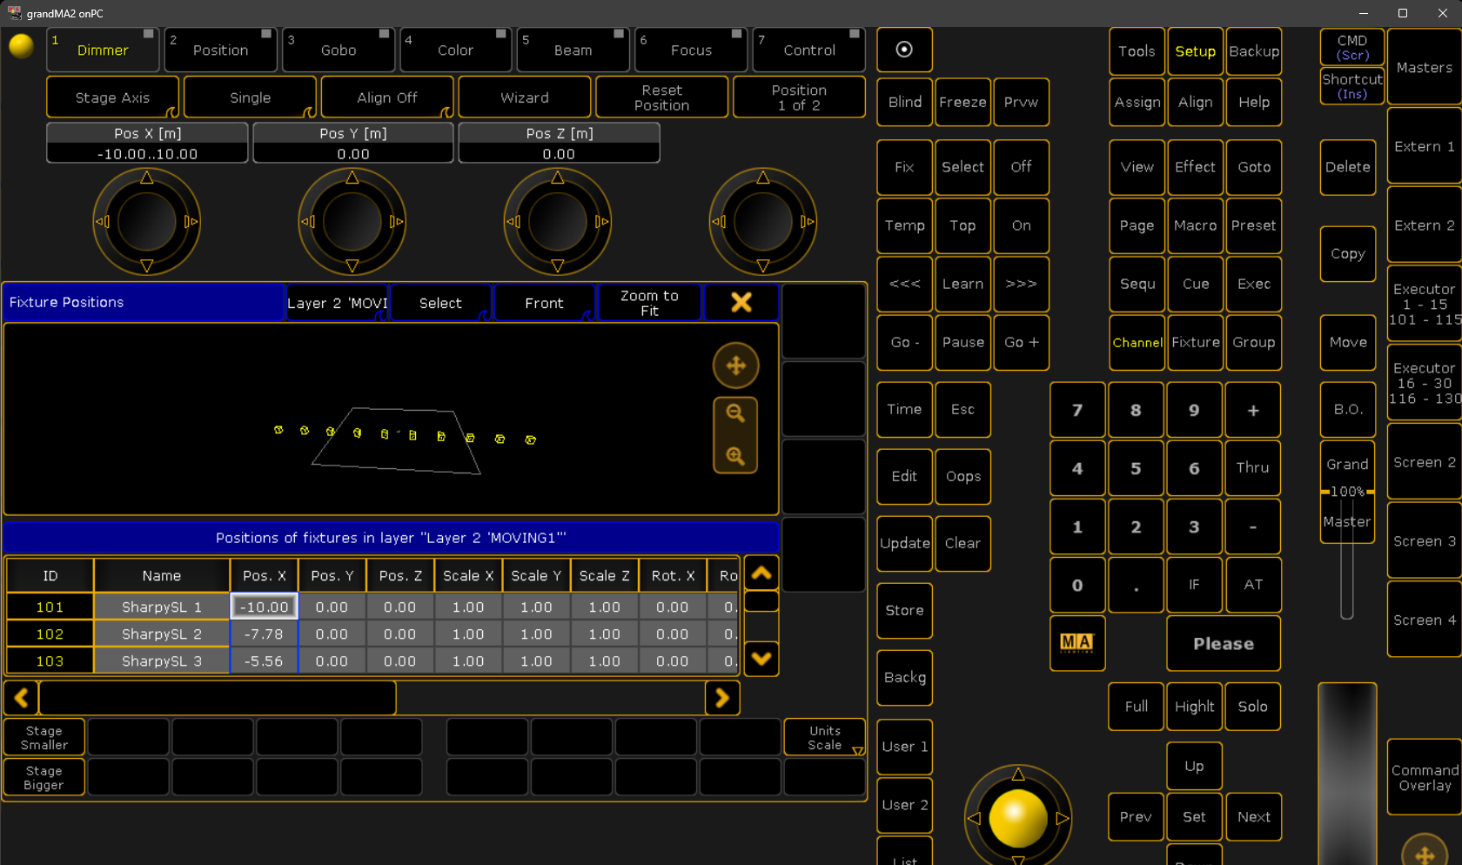Screen dimensions: 1462x865
Task: Switch to the Color preset tab
Action: click(x=456, y=50)
